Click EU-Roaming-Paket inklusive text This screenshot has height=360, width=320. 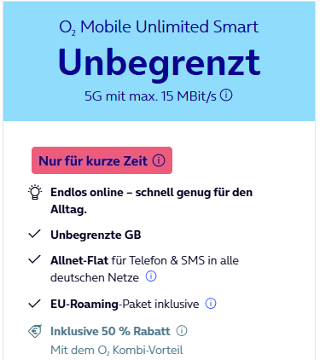pyautogui.click(x=125, y=304)
